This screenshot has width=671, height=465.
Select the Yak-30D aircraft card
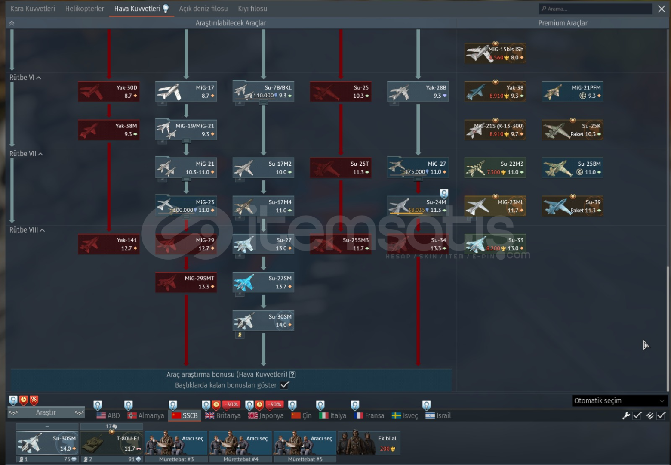[108, 92]
